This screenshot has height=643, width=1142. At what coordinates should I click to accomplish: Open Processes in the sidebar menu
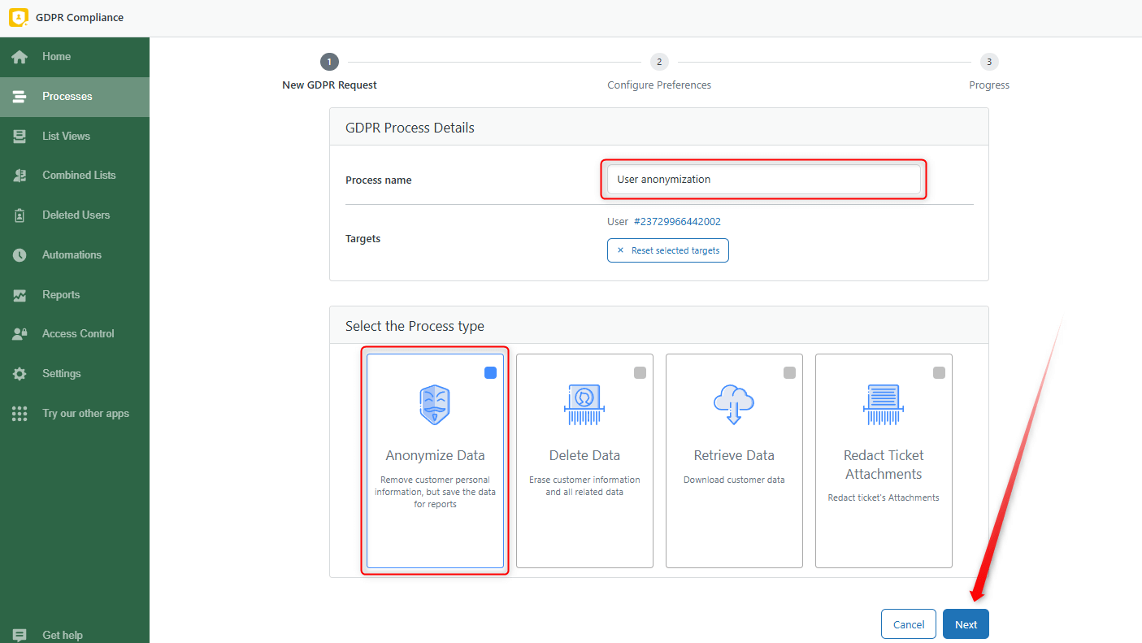(75, 97)
